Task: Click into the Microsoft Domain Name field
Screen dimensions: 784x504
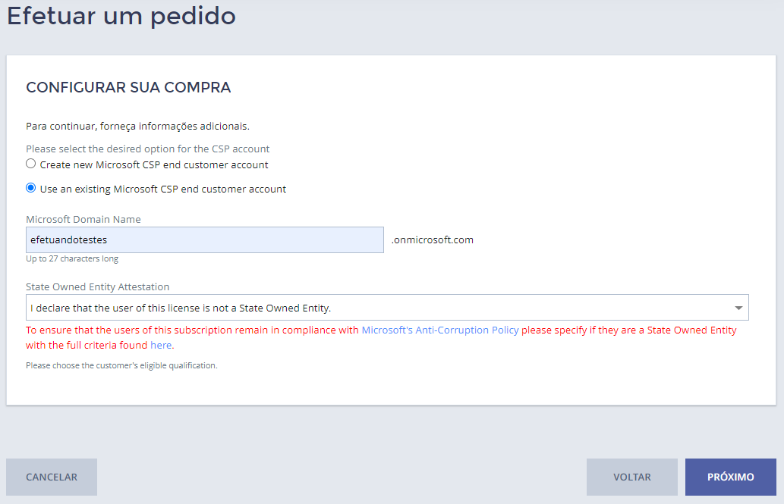Action: pyautogui.click(x=205, y=239)
